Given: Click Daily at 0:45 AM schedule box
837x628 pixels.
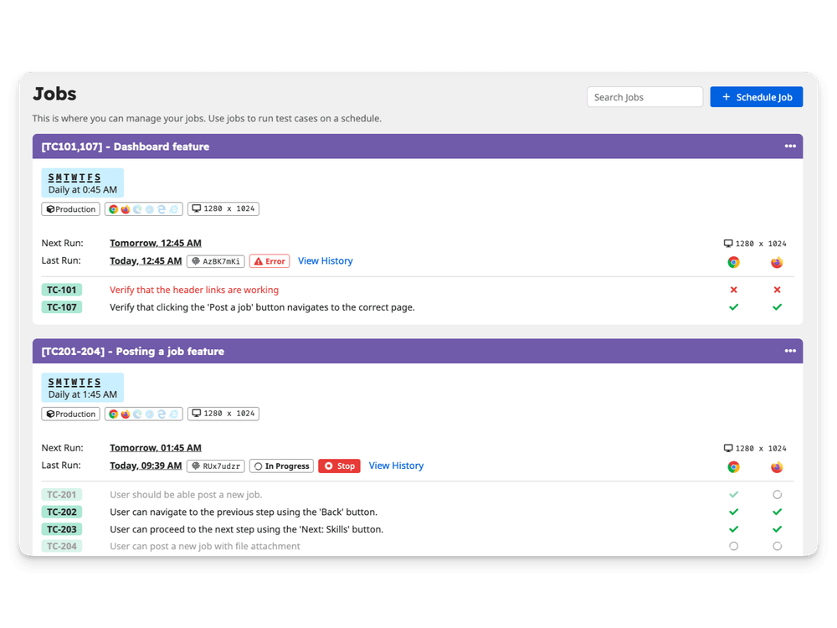Looking at the screenshot, I should point(83,183).
